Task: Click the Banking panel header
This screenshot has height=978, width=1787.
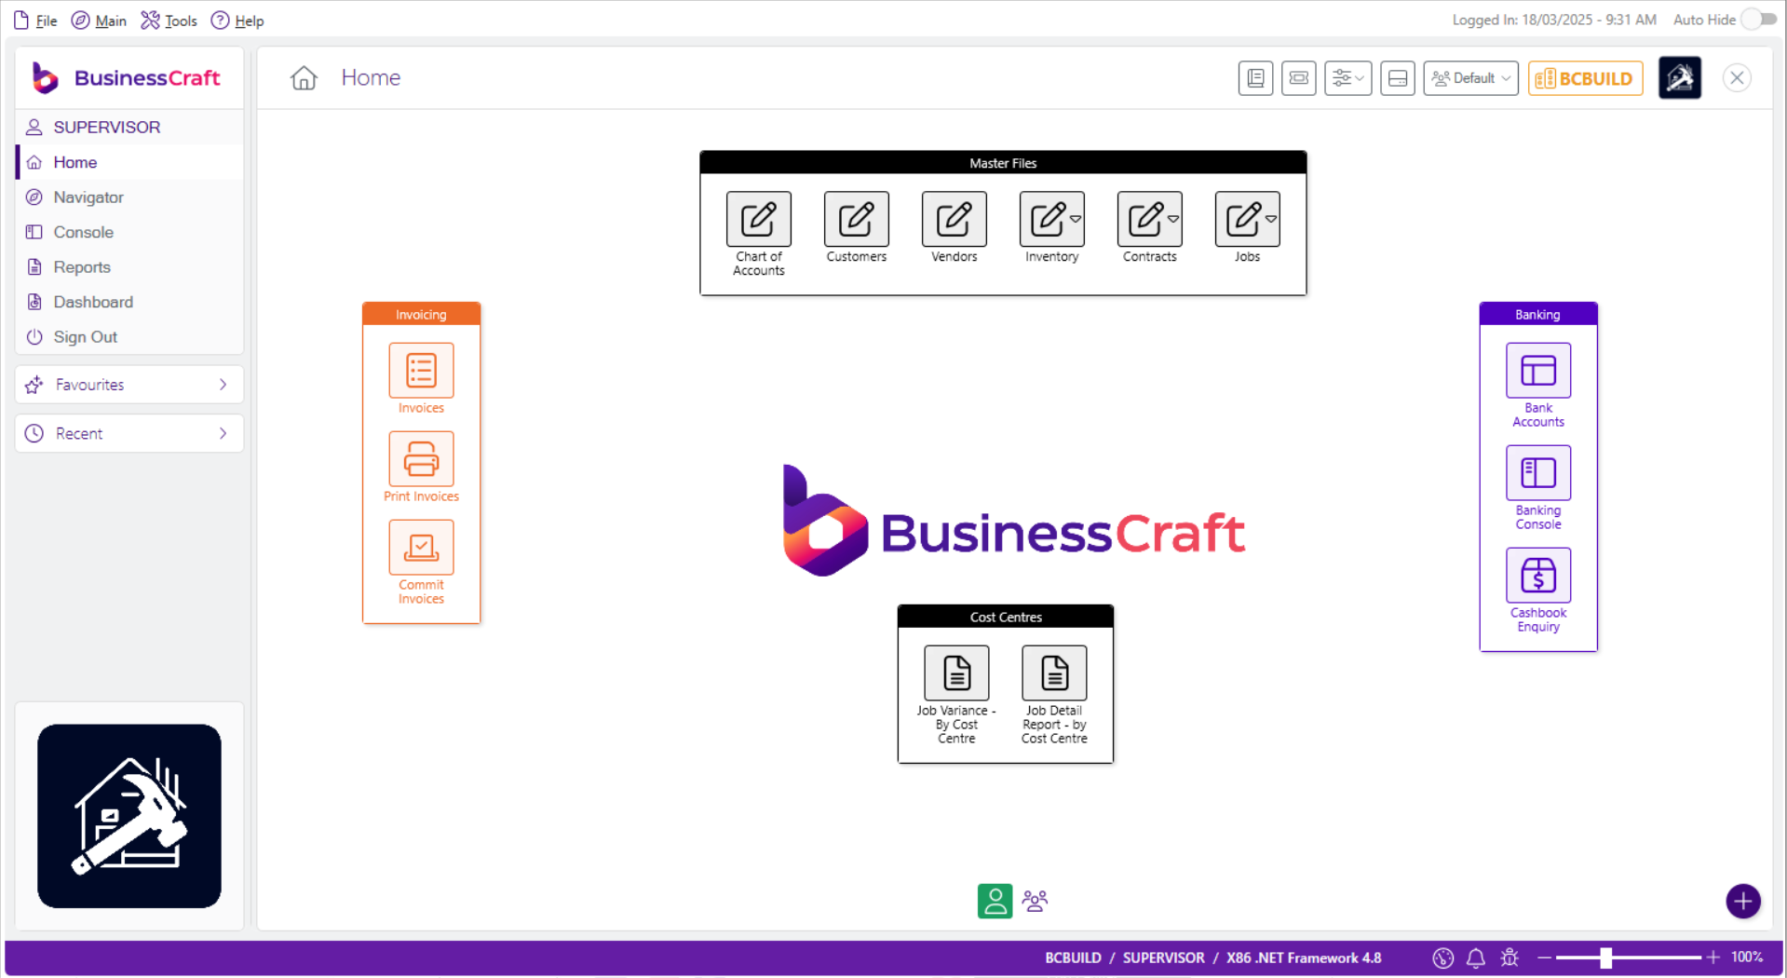Action: 1537,315
